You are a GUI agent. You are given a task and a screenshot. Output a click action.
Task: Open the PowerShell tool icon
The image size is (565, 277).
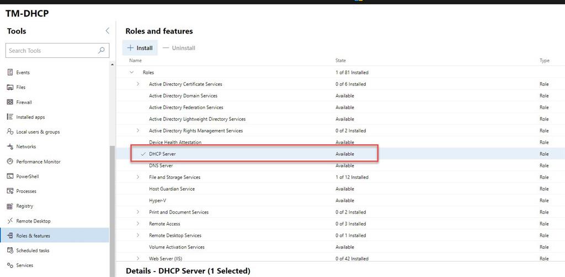(10, 176)
